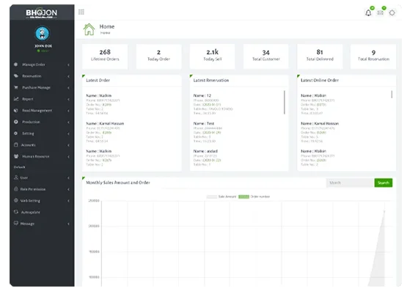The image size is (407, 291).
Task: Click Latest Online Order panel scrollbar
Action: click(392, 94)
